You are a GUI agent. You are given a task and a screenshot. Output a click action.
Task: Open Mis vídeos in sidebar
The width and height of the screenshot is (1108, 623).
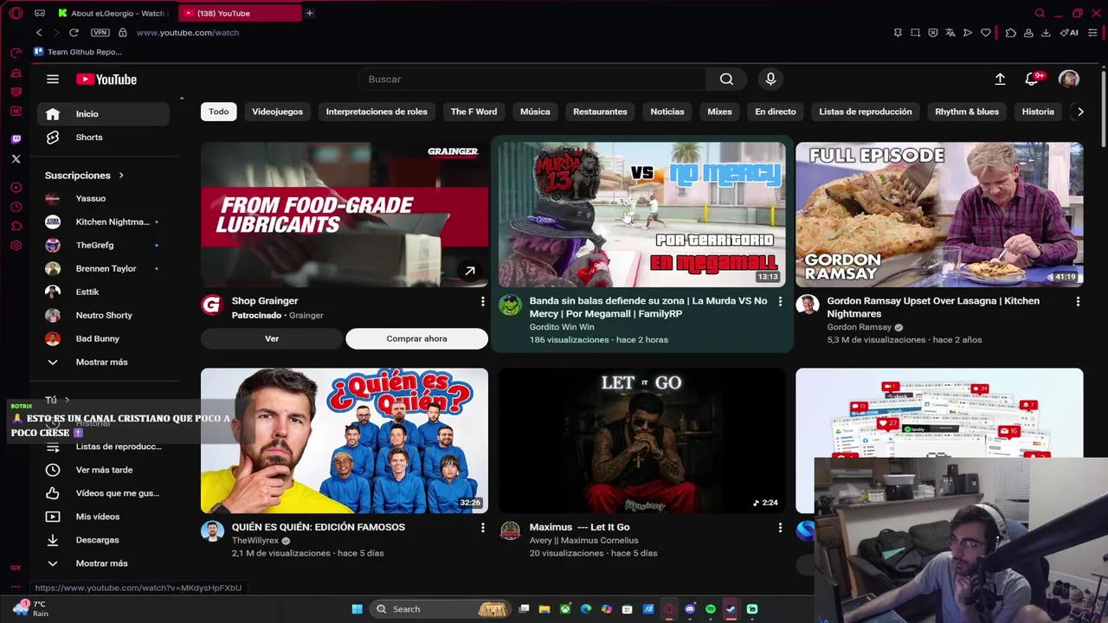point(104,517)
